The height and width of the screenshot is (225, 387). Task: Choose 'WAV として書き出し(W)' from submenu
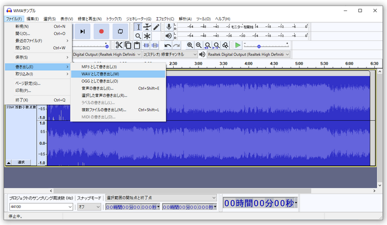pos(100,74)
